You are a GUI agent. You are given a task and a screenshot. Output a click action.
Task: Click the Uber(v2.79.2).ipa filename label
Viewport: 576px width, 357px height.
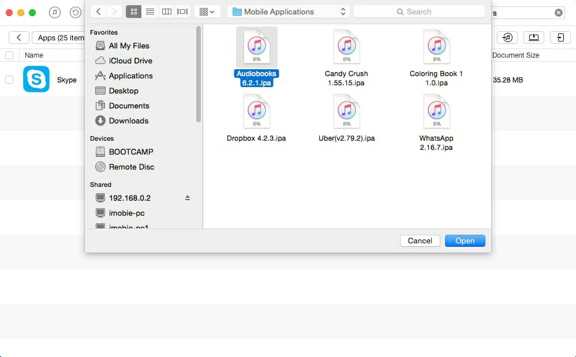346,138
